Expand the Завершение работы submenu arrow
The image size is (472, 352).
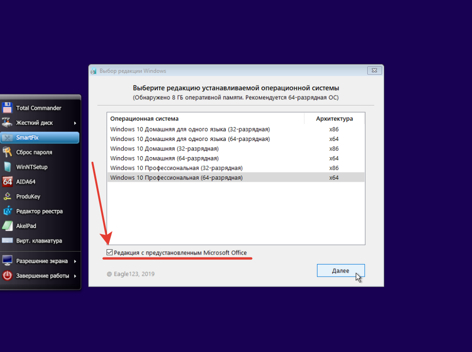tap(75, 276)
